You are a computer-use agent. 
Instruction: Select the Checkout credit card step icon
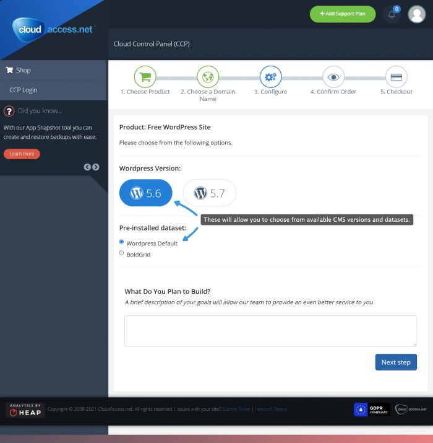[x=397, y=77]
